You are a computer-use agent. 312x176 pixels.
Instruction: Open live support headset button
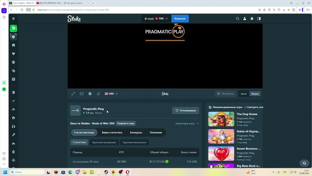pos(304,163)
